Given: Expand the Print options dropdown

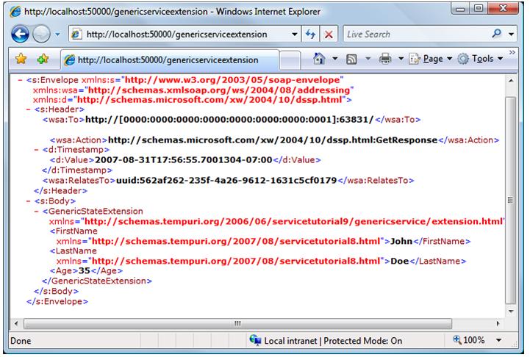Looking at the screenshot, I should click(x=401, y=59).
